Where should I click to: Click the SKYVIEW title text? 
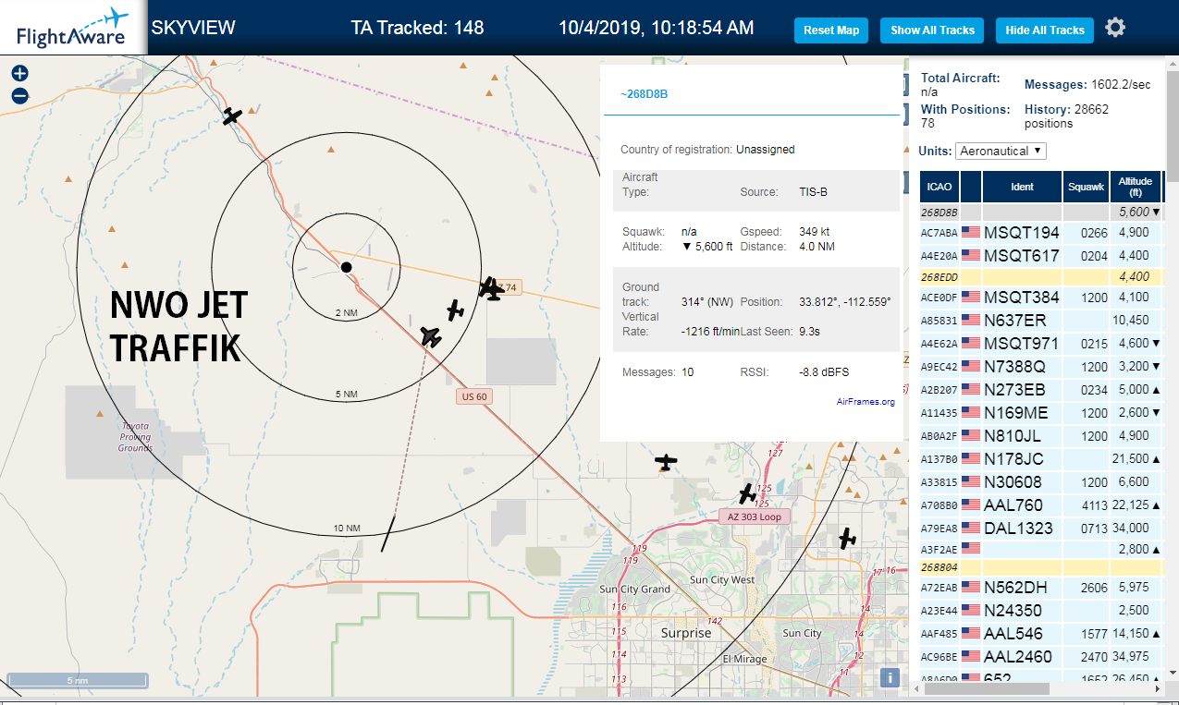[x=193, y=28]
